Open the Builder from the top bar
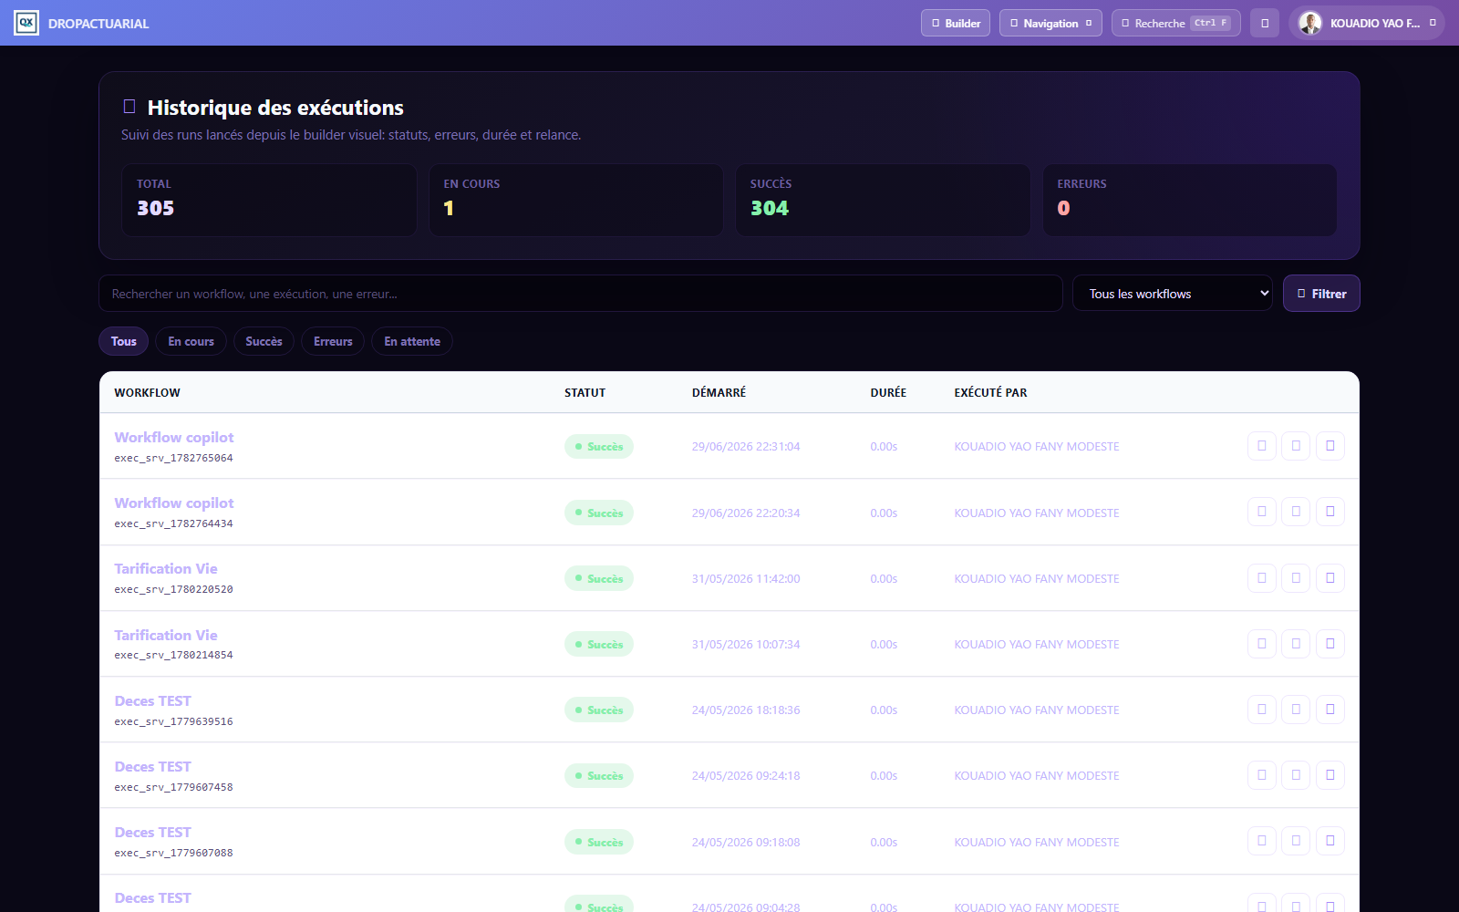Screen dimensions: 1459x912 pos(956,23)
